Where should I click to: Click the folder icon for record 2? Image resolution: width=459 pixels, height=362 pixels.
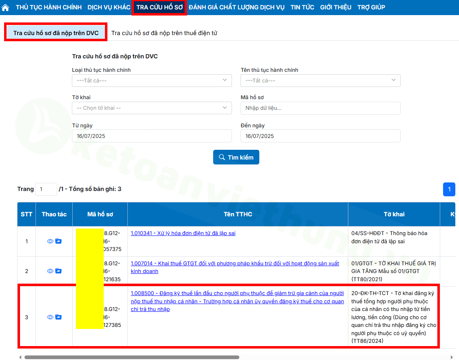58,271
